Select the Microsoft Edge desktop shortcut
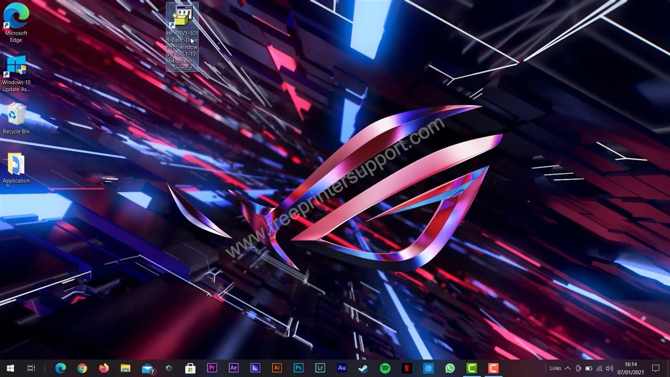This screenshot has width=670, height=377. pos(16,23)
